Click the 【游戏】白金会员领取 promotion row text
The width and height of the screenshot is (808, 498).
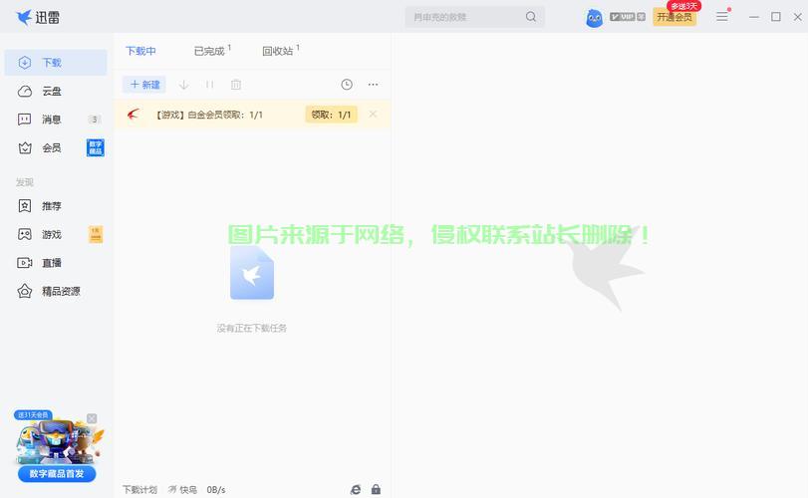(208, 115)
